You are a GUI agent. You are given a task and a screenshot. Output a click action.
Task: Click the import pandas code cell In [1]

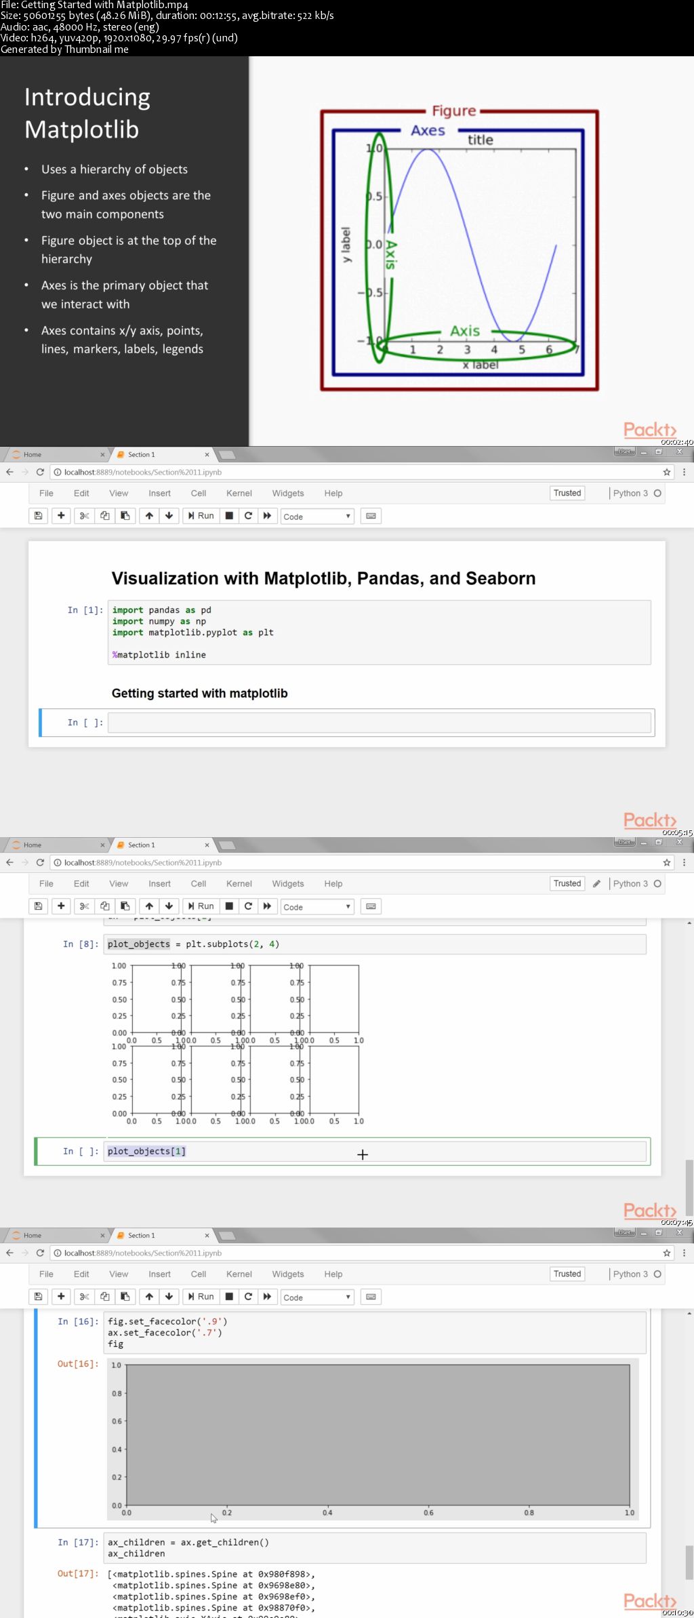[x=380, y=632]
